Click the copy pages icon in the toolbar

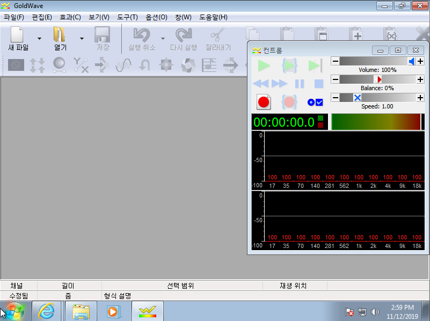click(x=252, y=33)
